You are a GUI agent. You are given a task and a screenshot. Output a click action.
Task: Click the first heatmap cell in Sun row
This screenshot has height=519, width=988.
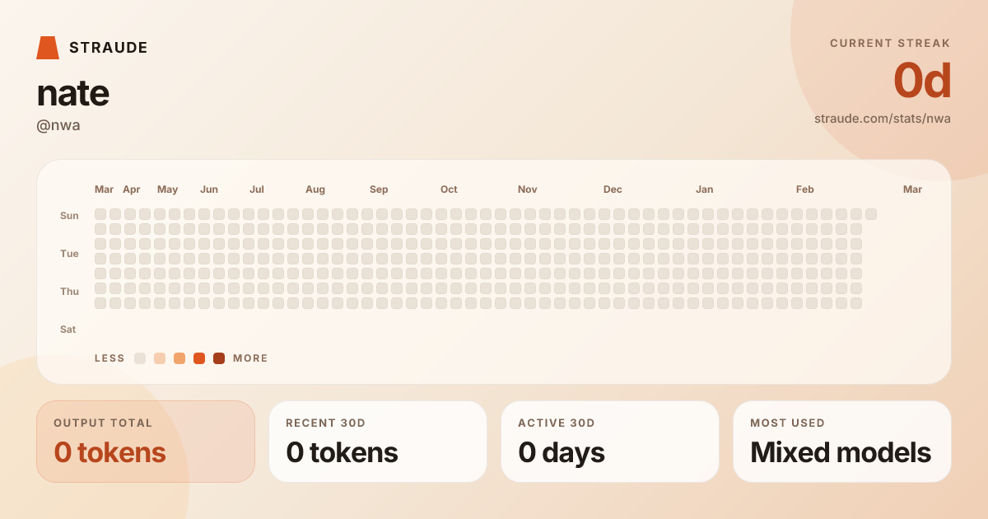[x=100, y=214]
